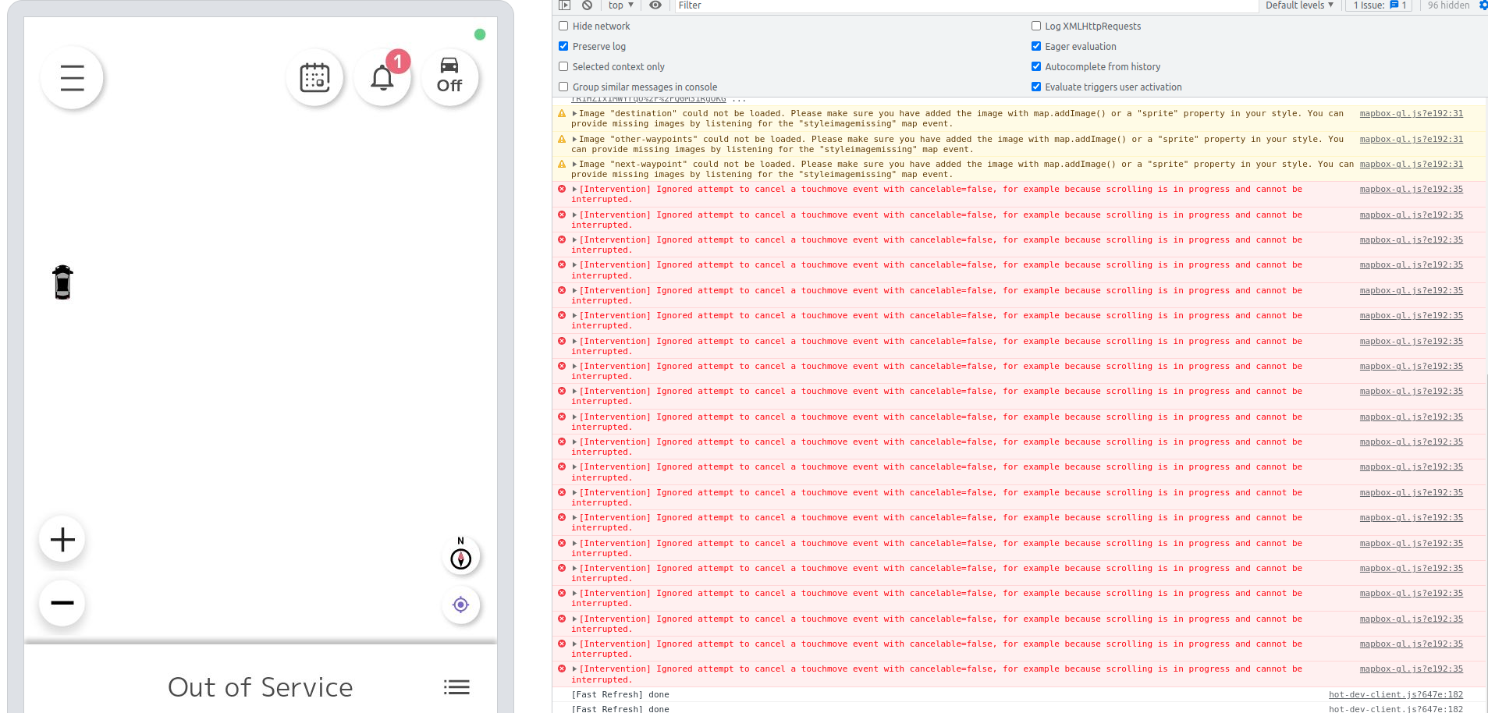The width and height of the screenshot is (1488, 713).
Task: Enable Group similar messages in console
Action: click(563, 87)
